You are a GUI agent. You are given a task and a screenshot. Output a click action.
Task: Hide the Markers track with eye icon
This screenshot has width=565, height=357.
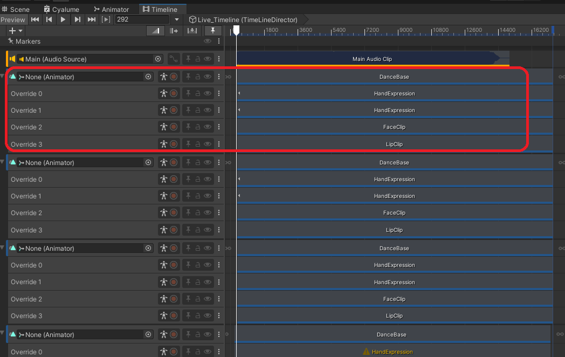coord(208,41)
